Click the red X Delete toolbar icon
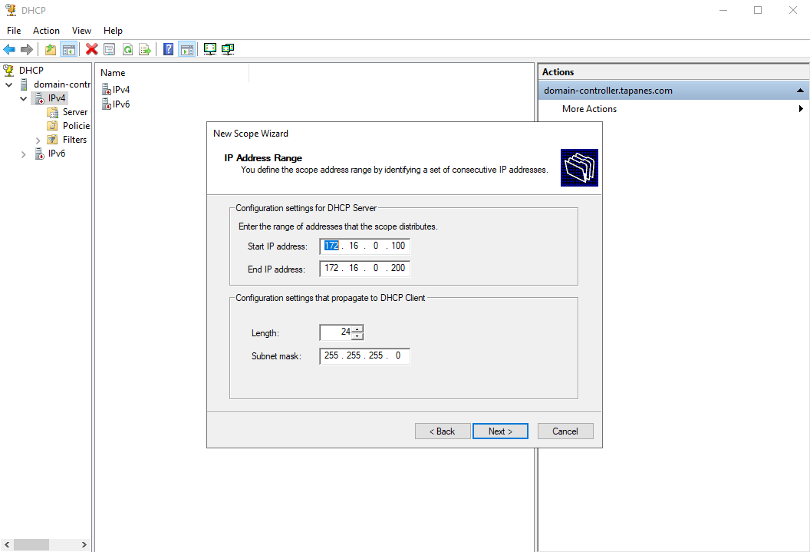 point(92,49)
